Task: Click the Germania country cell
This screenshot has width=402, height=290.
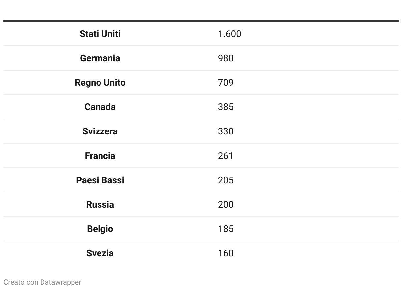Action: (100, 58)
